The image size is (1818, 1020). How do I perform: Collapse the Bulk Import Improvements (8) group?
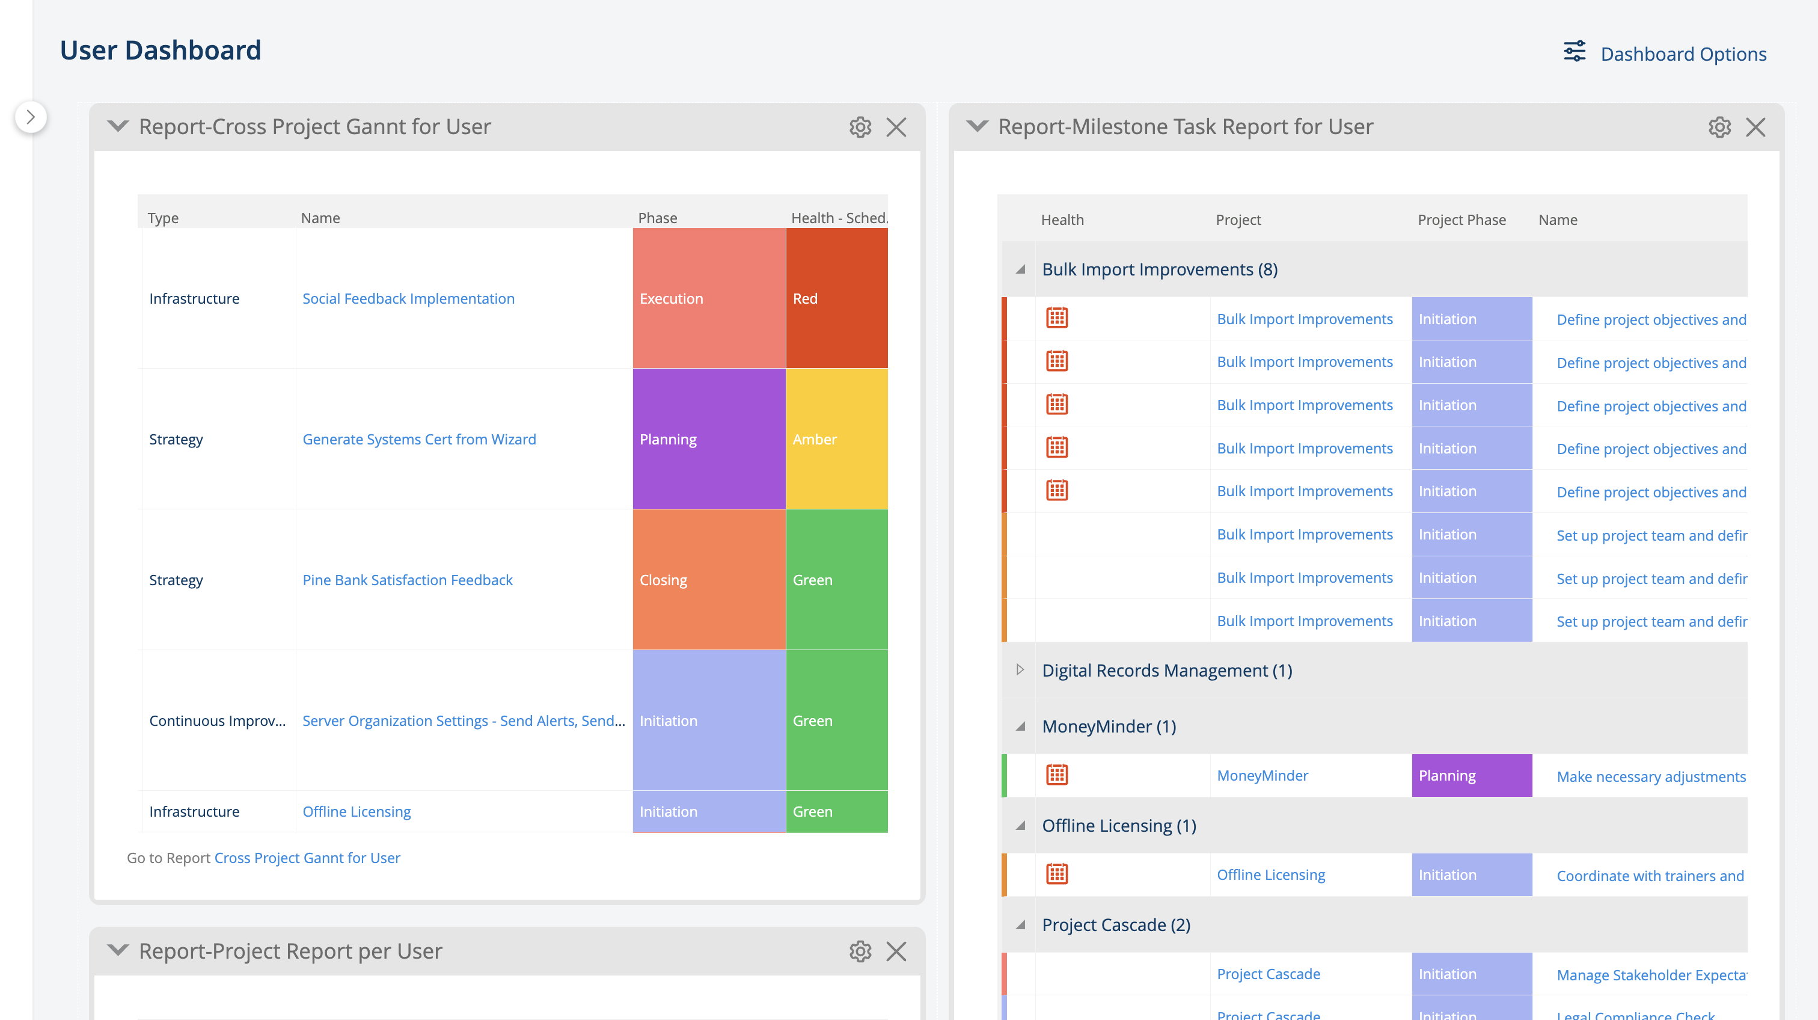tap(1020, 269)
